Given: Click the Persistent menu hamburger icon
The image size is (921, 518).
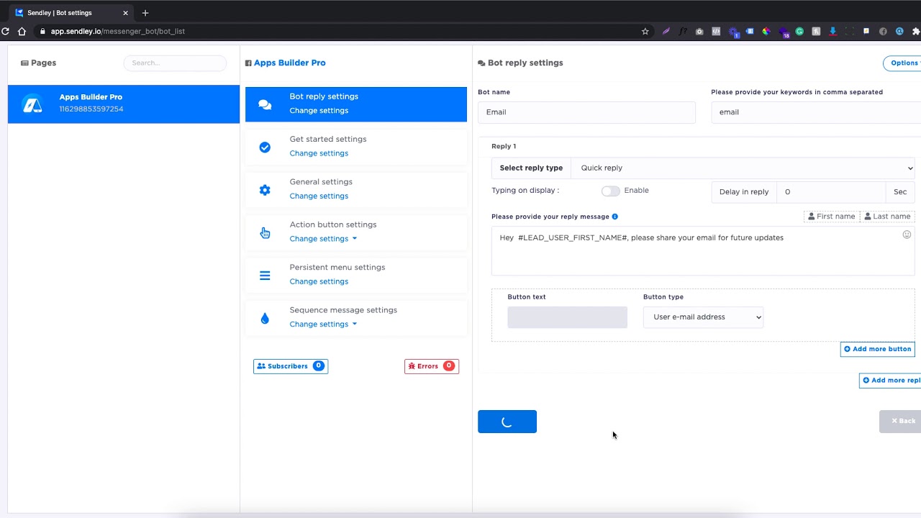Looking at the screenshot, I should [265, 276].
